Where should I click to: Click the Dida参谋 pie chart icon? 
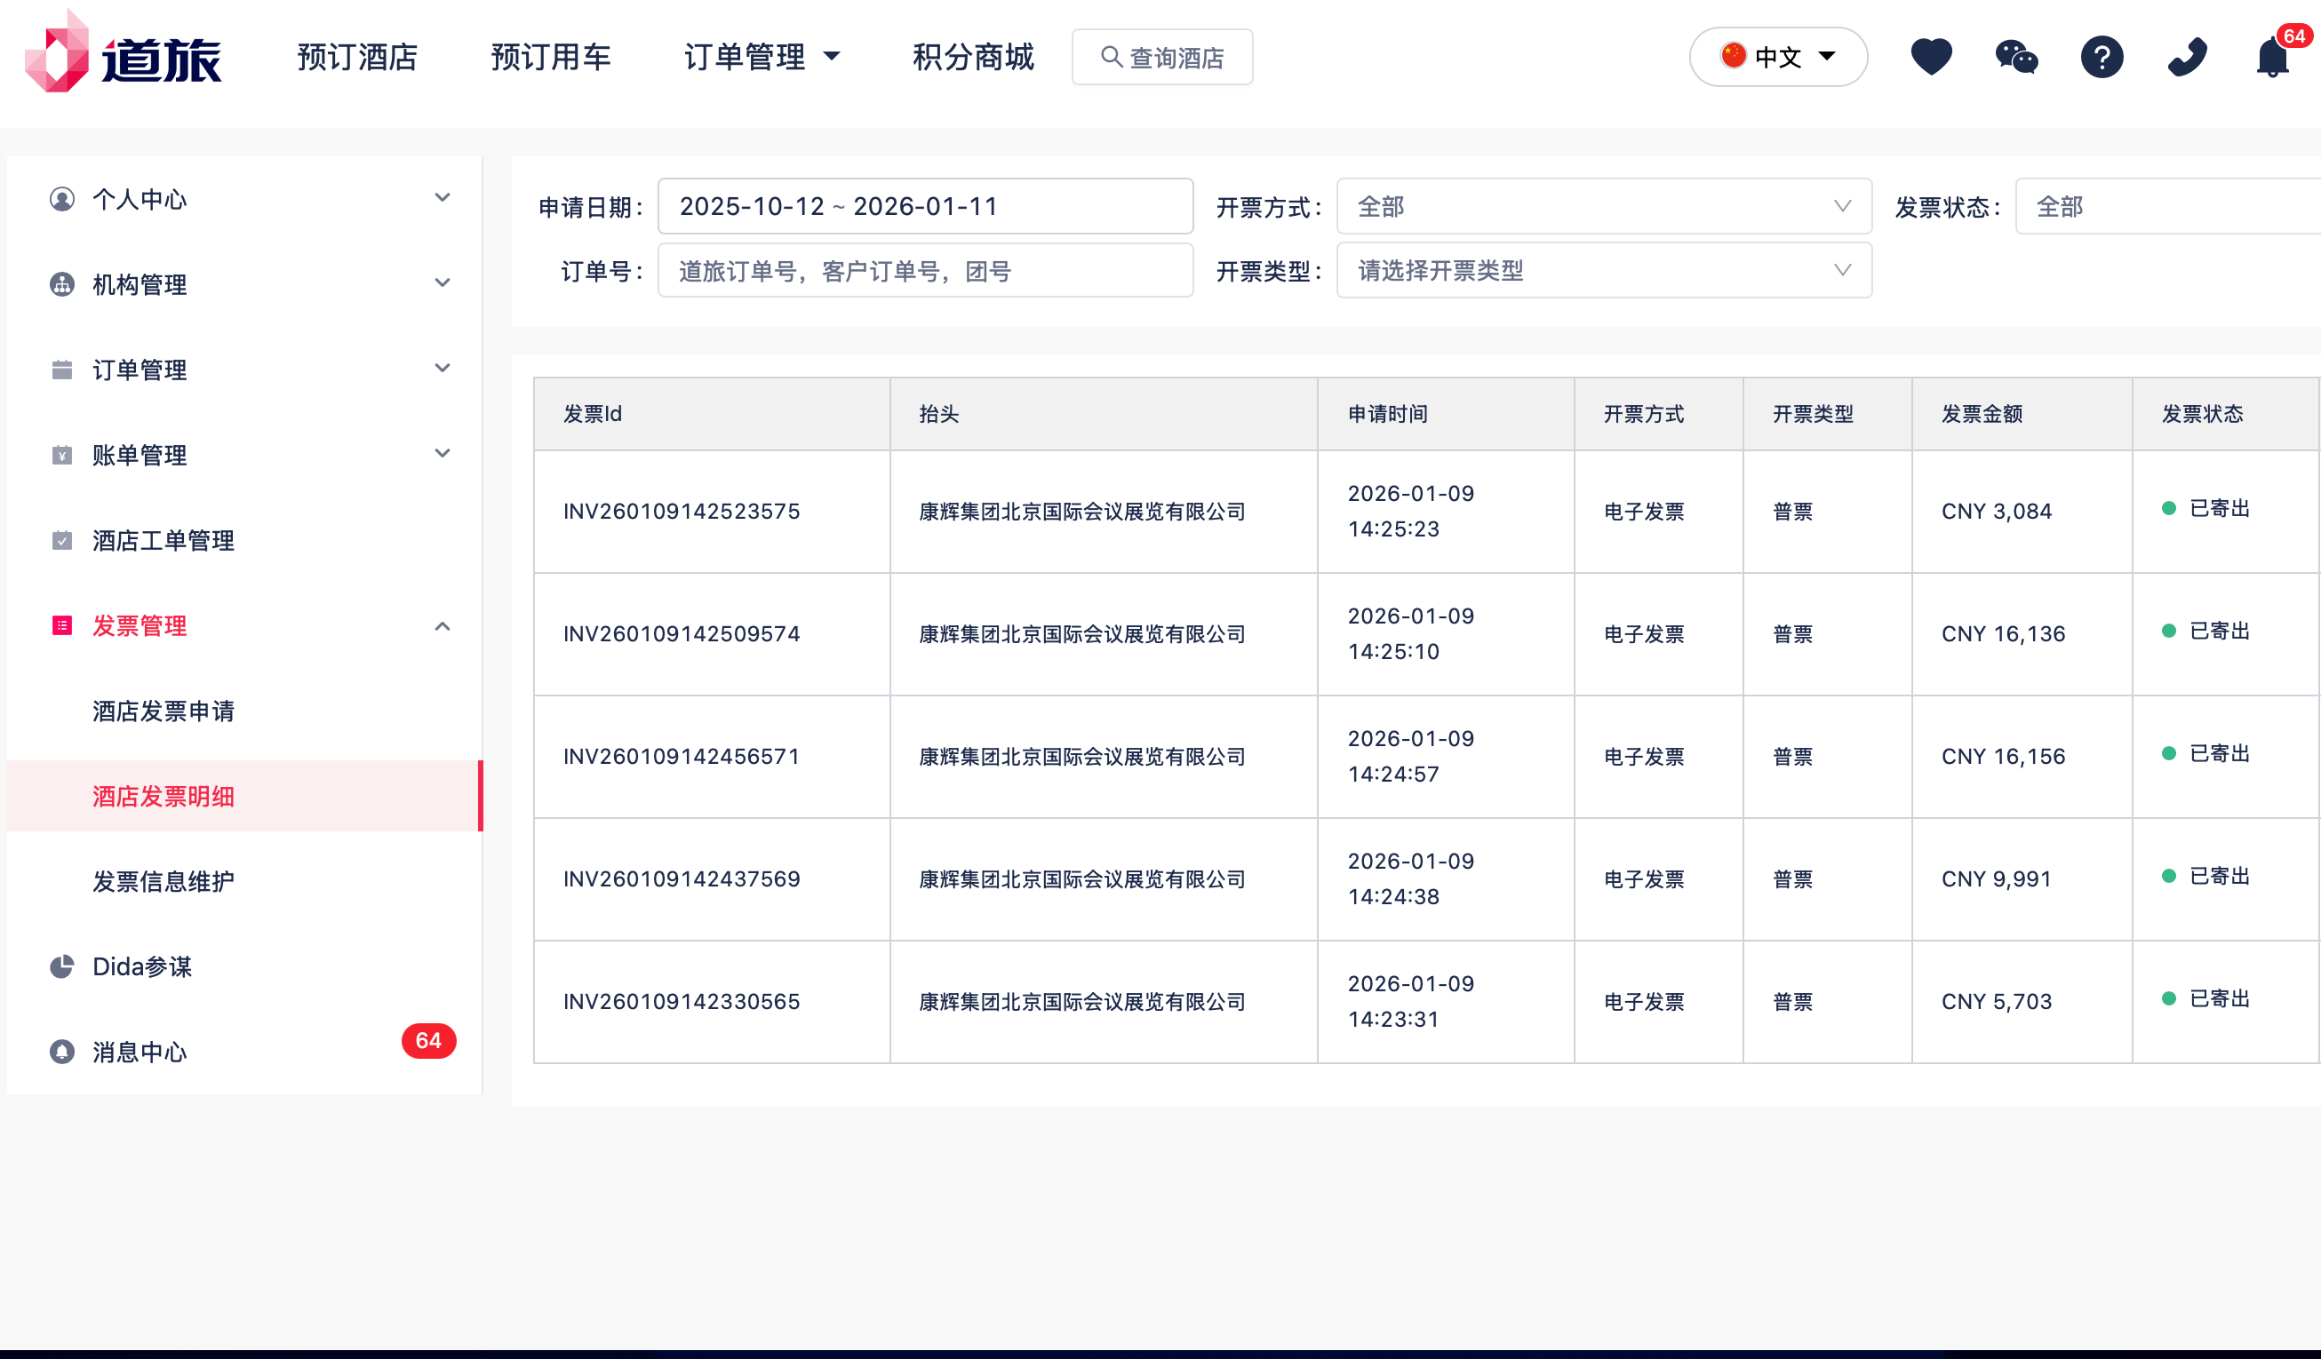pos(61,966)
